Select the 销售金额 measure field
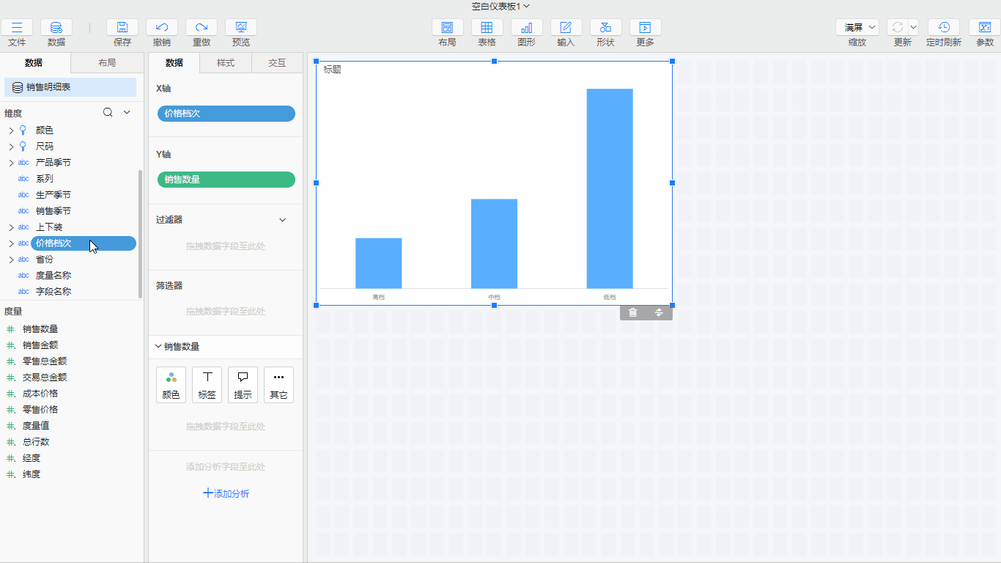Image resolution: width=1001 pixels, height=563 pixels. (40, 345)
